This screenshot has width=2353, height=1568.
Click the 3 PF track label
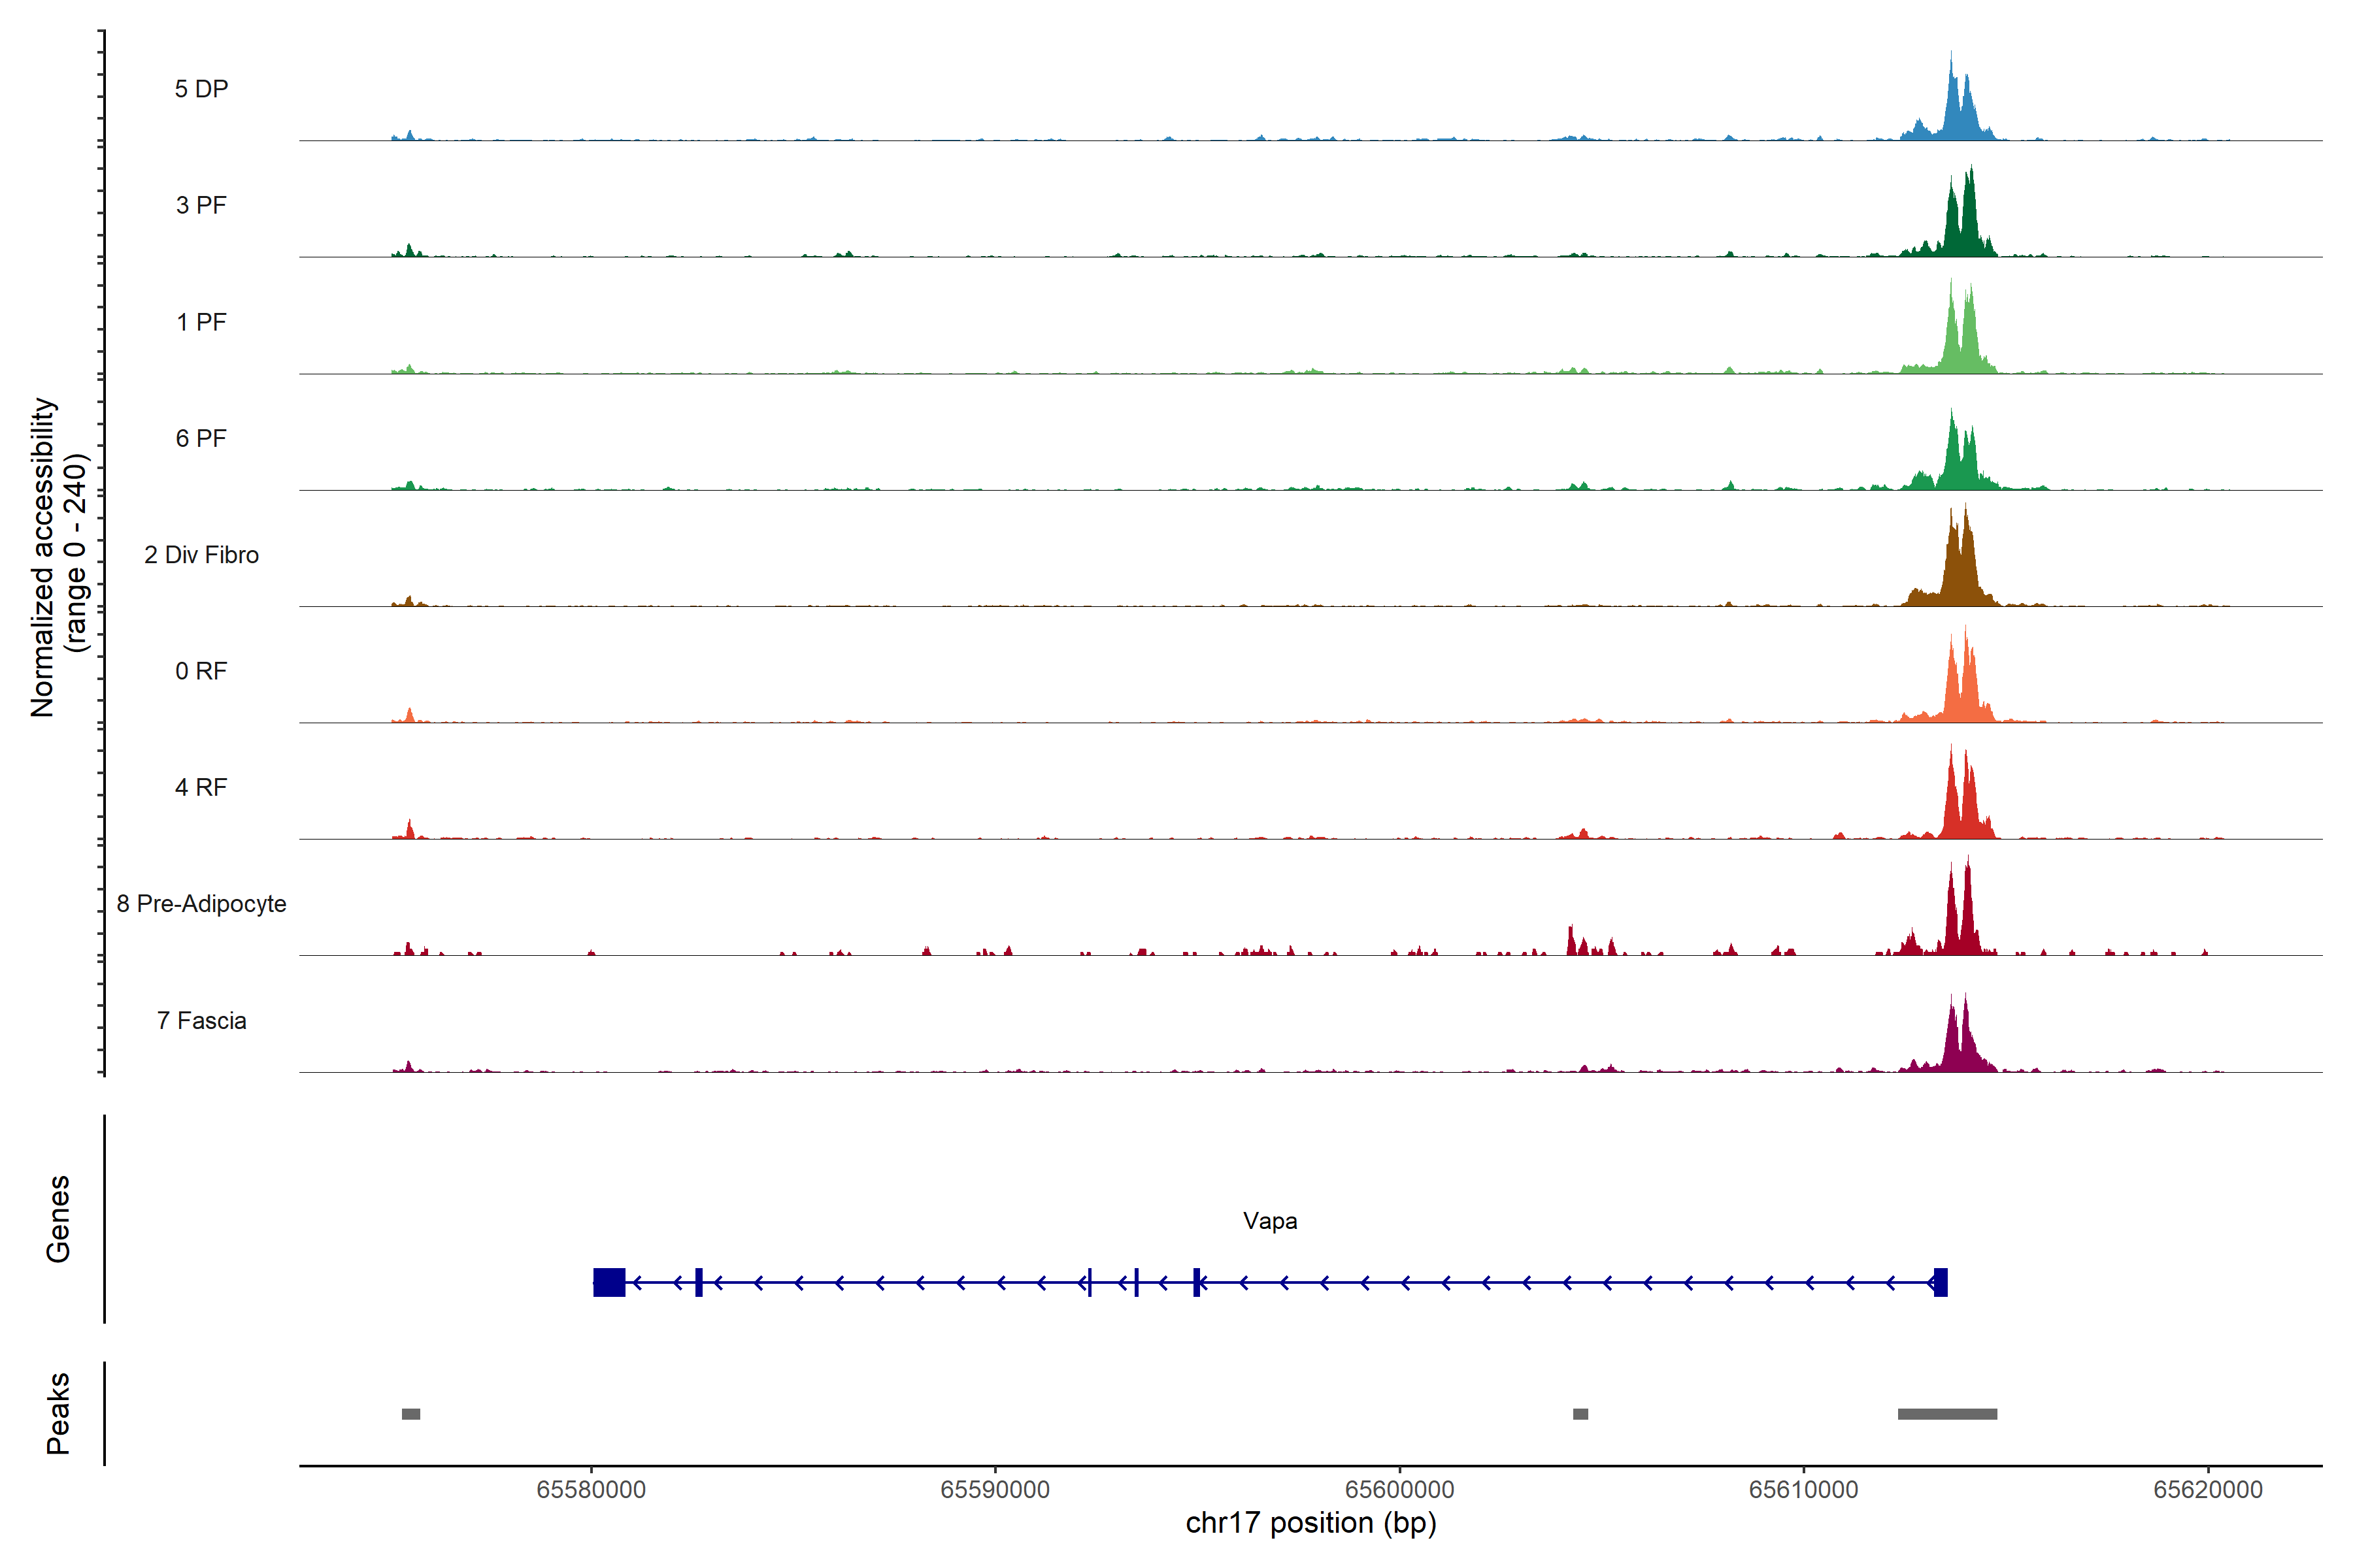pyautogui.click(x=201, y=205)
